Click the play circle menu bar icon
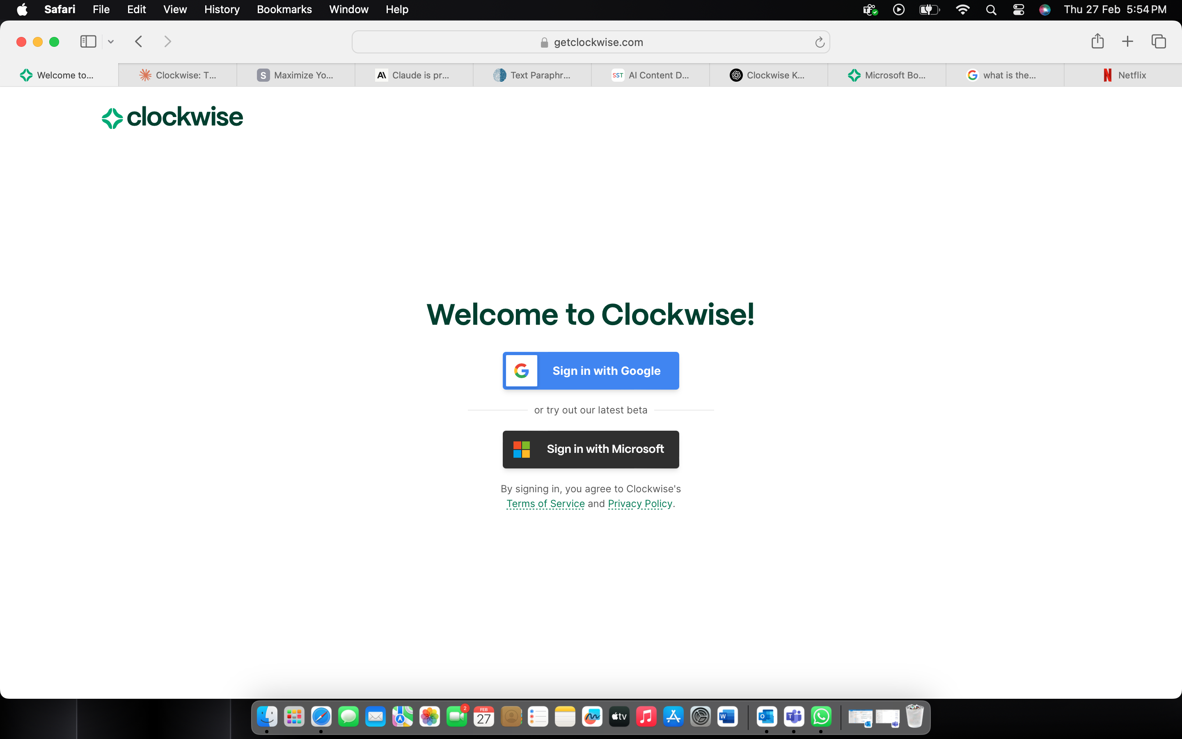Viewport: 1182px width, 739px height. [x=899, y=10]
